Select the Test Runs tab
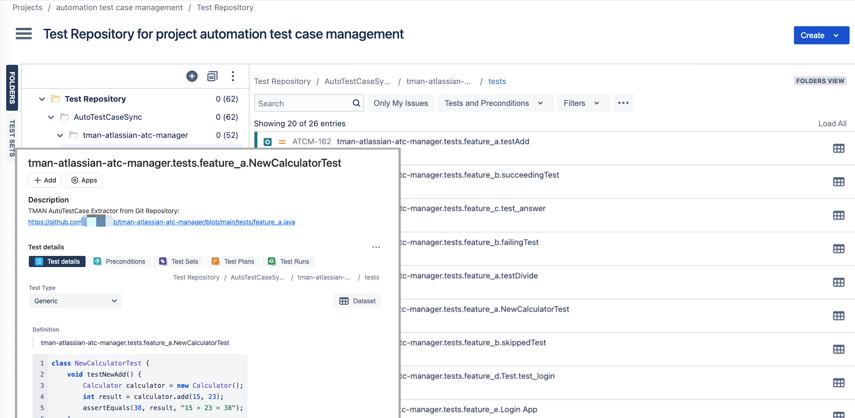The image size is (855, 418). click(289, 261)
